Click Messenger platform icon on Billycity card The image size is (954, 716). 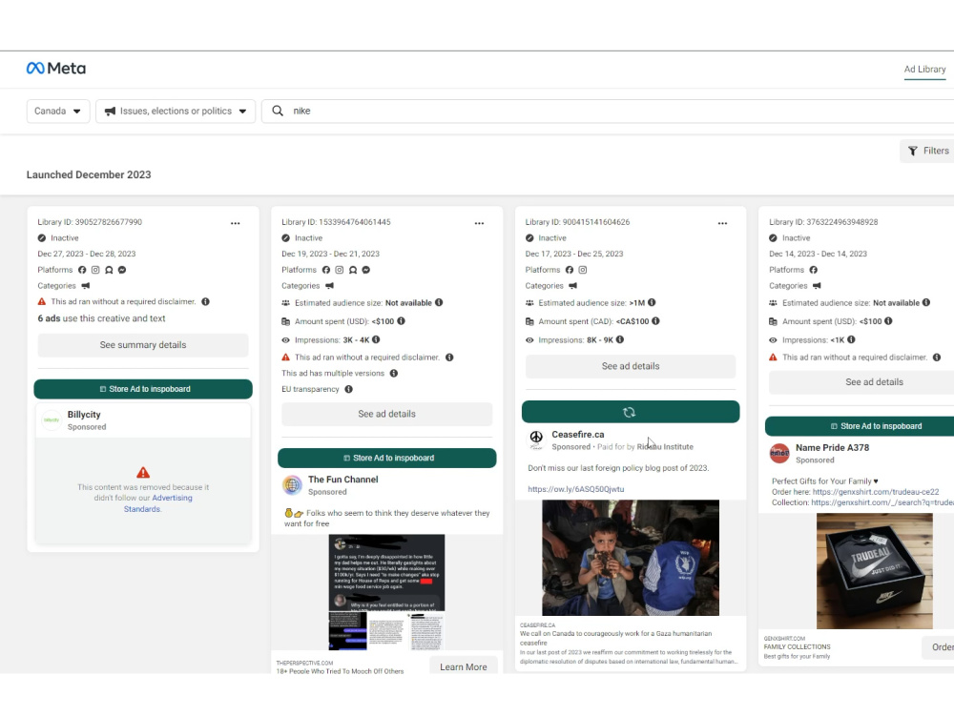point(122,270)
